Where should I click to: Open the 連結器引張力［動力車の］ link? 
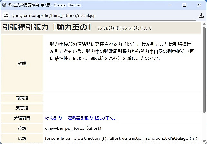[93, 118]
